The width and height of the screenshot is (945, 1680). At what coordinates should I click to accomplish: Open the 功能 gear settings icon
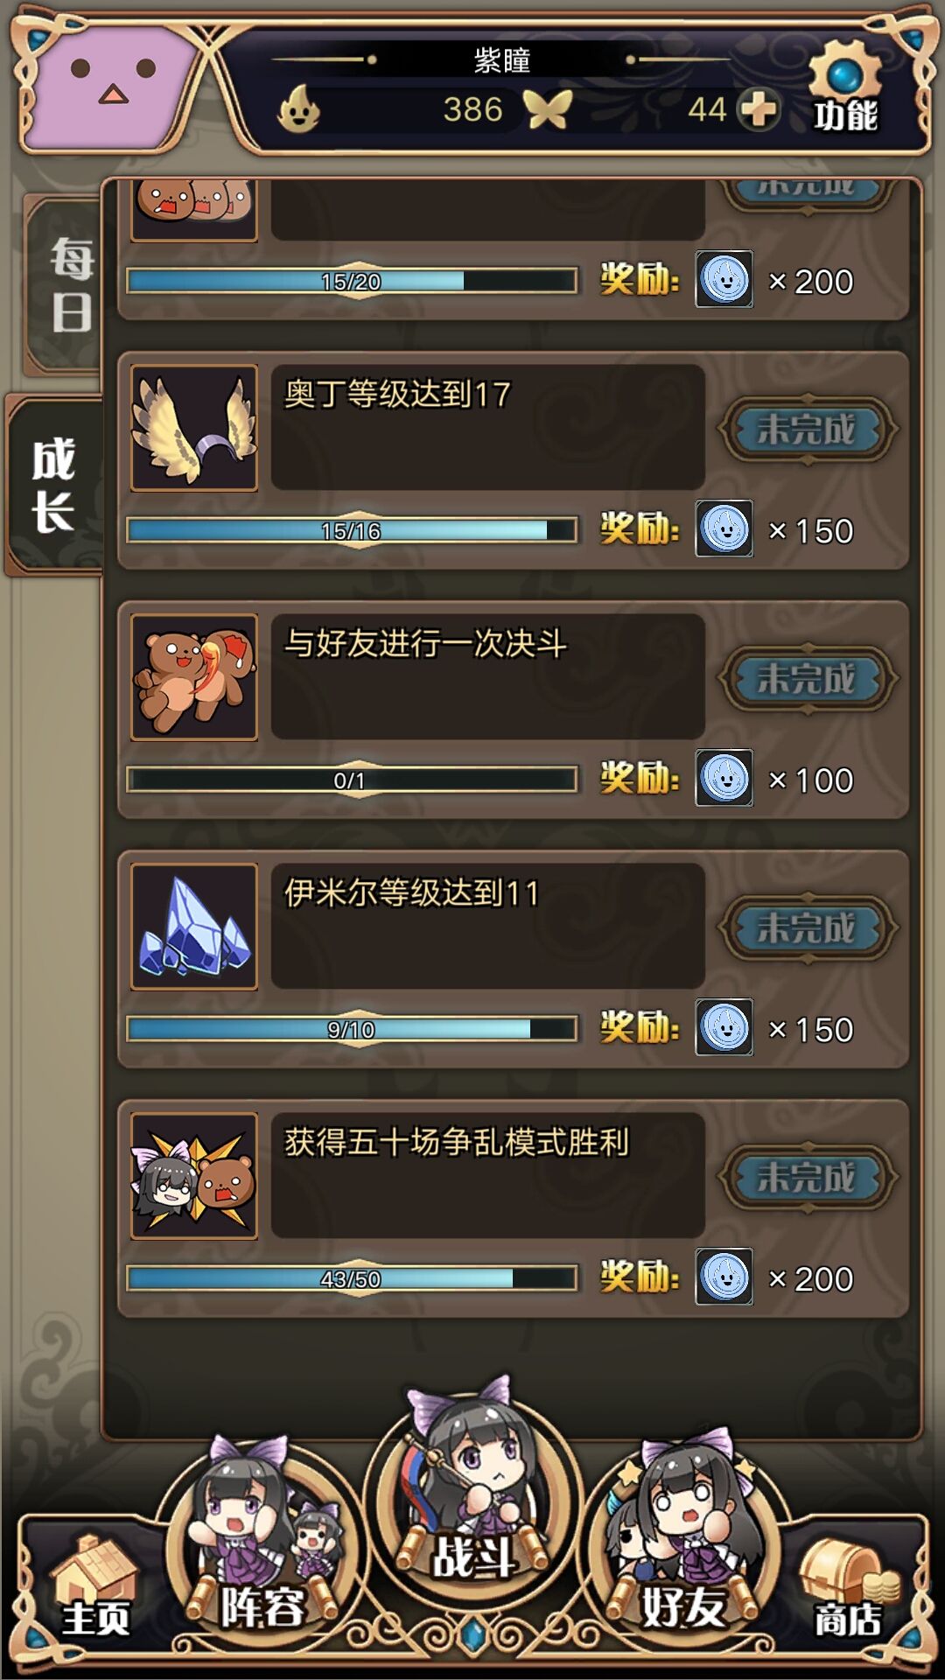[x=844, y=87]
